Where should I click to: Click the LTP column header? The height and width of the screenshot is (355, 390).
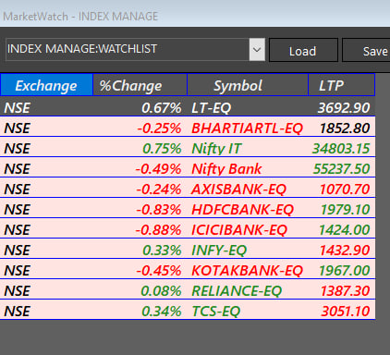click(x=341, y=85)
